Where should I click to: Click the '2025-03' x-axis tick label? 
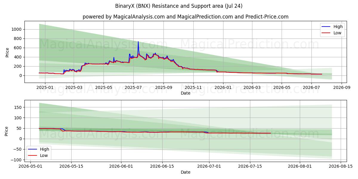pos(74,88)
